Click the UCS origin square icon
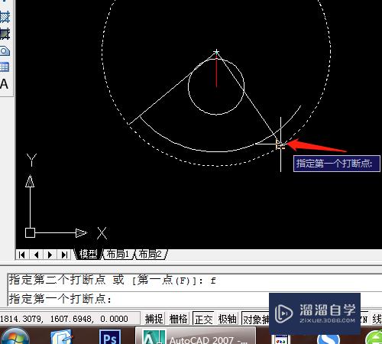 pos(30,233)
